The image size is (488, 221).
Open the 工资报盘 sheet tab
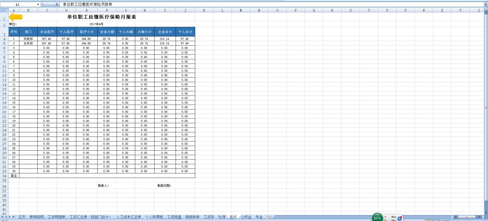tap(174, 217)
